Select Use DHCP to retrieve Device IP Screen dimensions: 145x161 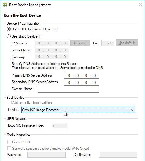8,29
